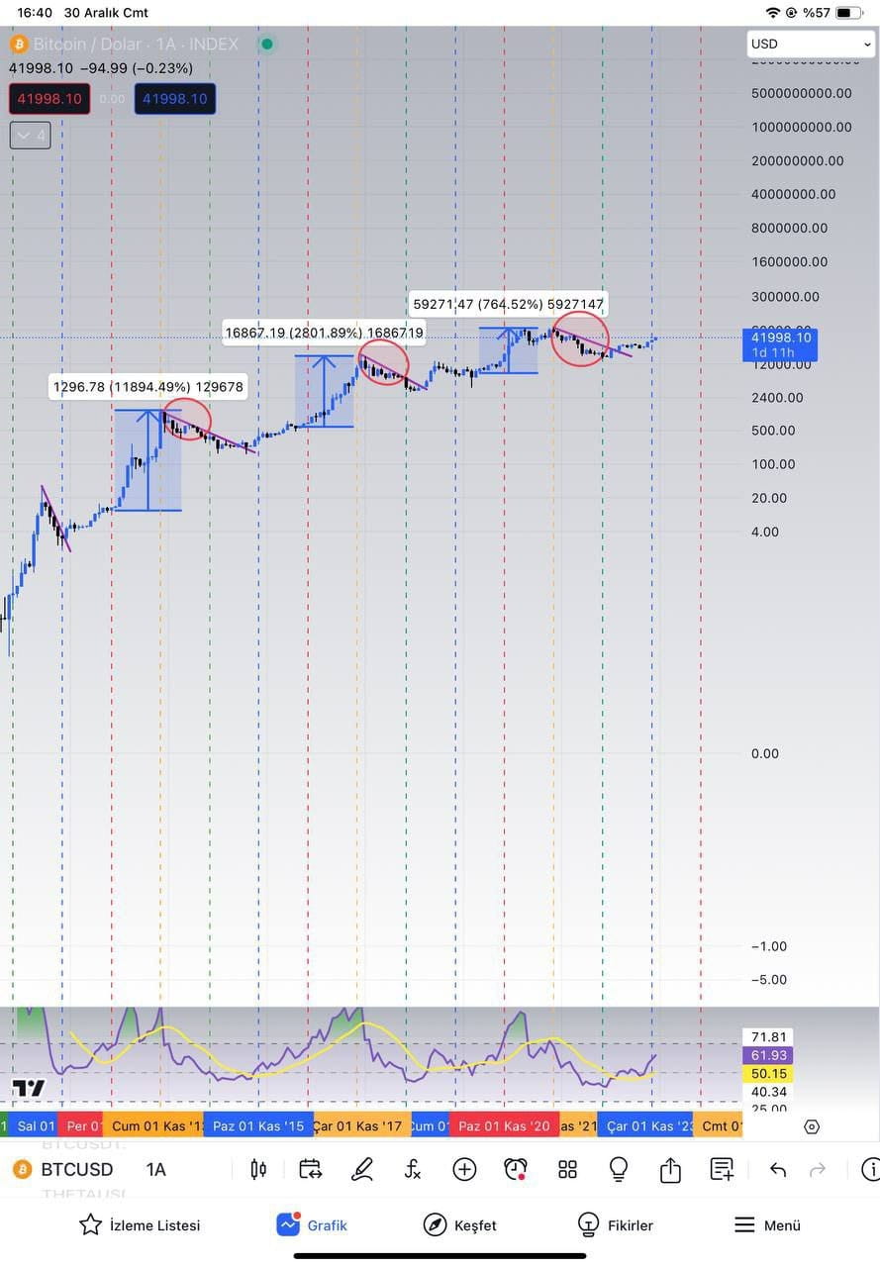Open the Indicators panel
The width and height of the screenshot is (880, 1267).
(x=258, y=1169)
